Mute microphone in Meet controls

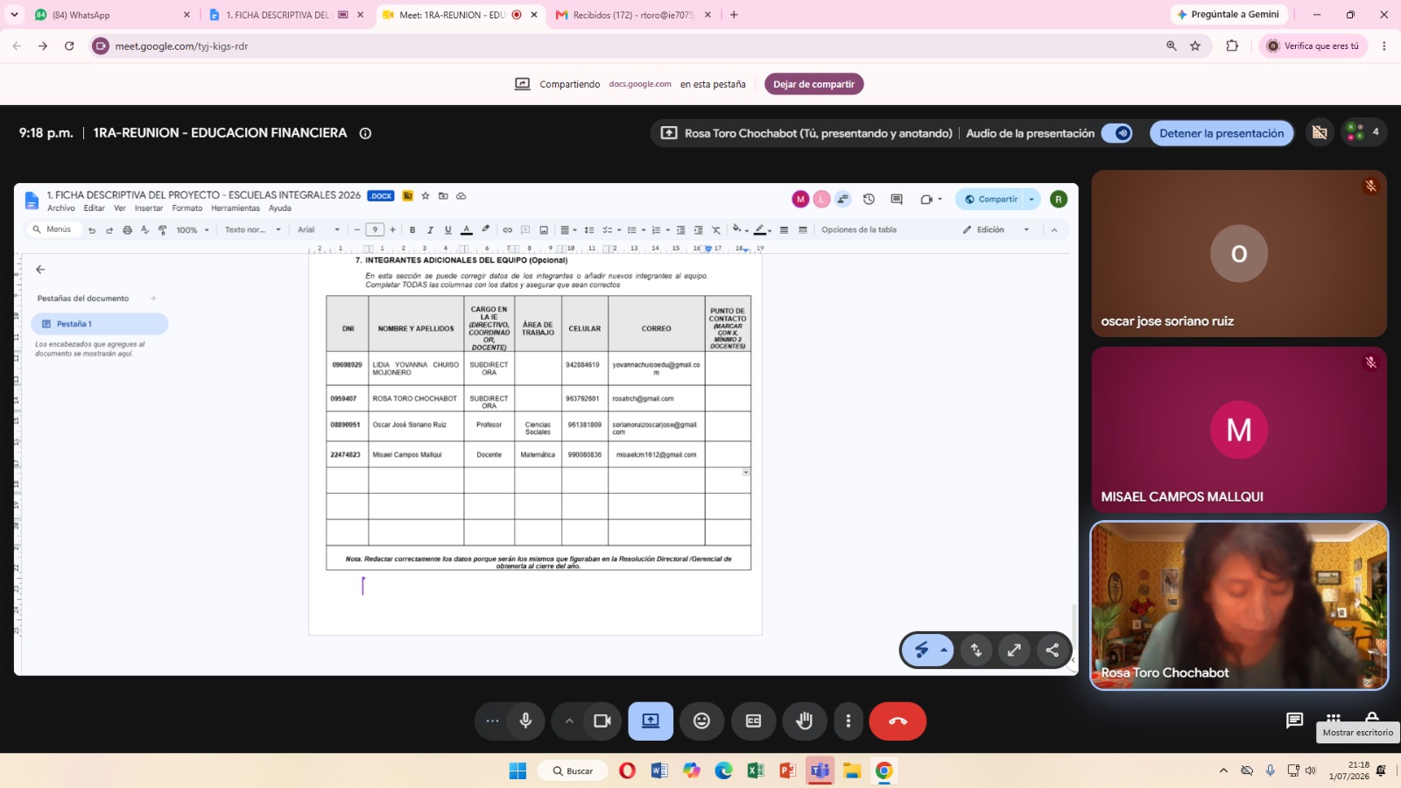point(525,721)
